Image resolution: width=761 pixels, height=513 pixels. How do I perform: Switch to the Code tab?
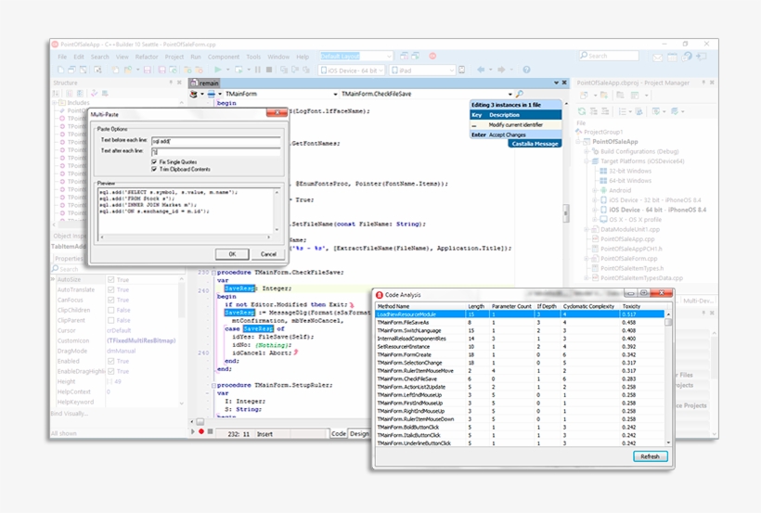pyautogui.click(x=339, y=433)
